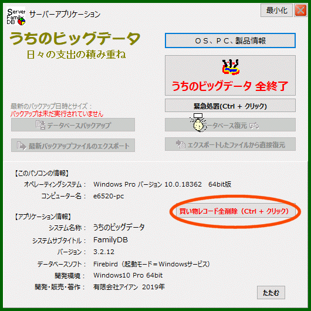
Task: Click the Windows Pro バージョン 10.0.18362 value
Action: click(x=147, y=184)
